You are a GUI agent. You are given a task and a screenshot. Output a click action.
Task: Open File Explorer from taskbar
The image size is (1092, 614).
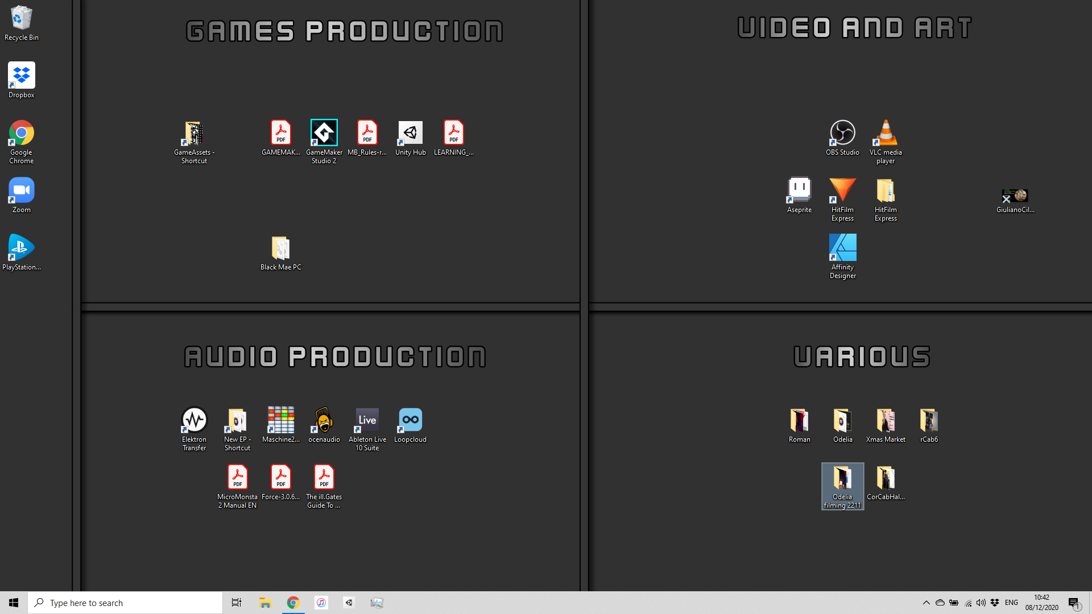pos(265,603)
